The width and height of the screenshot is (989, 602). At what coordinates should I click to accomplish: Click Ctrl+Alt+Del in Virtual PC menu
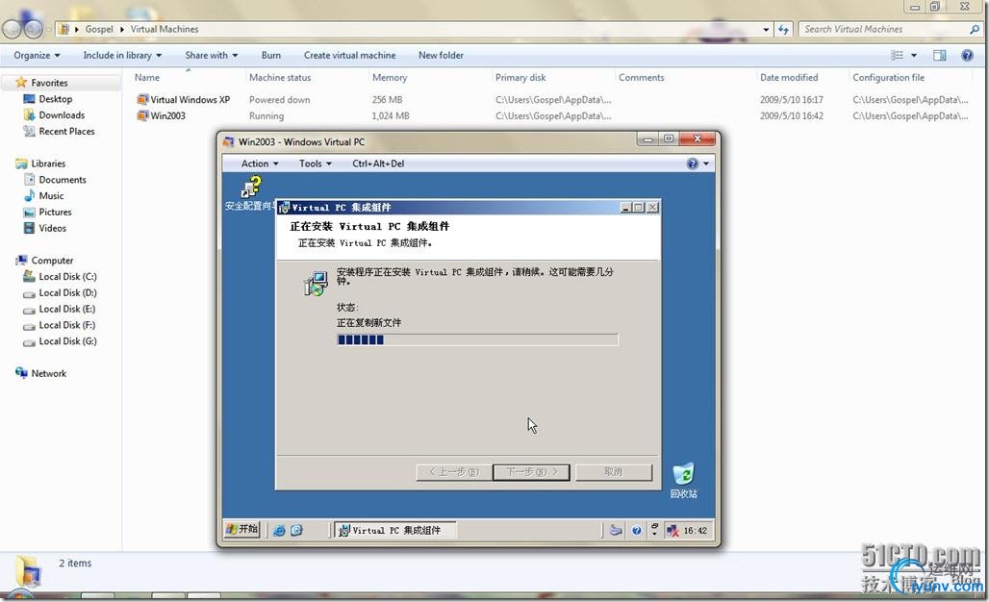pyautogui.click(x=378, y=163)
